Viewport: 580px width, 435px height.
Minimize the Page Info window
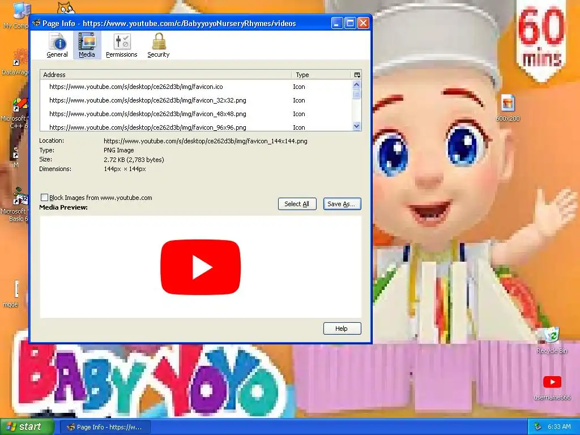[336, 23]
